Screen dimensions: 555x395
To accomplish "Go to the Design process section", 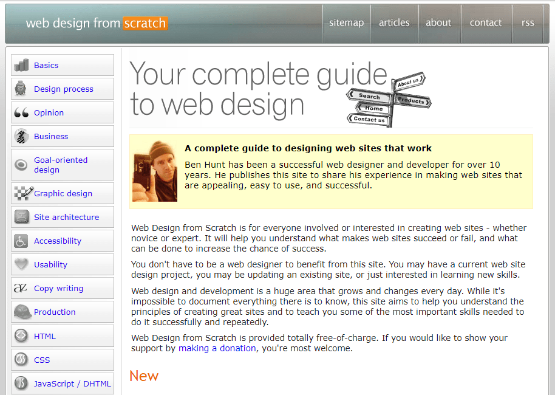I will 64,89.
